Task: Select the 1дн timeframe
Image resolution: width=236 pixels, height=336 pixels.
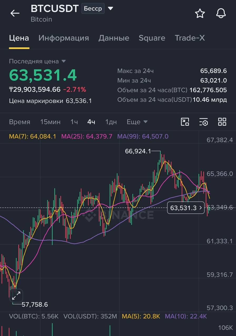Action: [x=111, y=122]
